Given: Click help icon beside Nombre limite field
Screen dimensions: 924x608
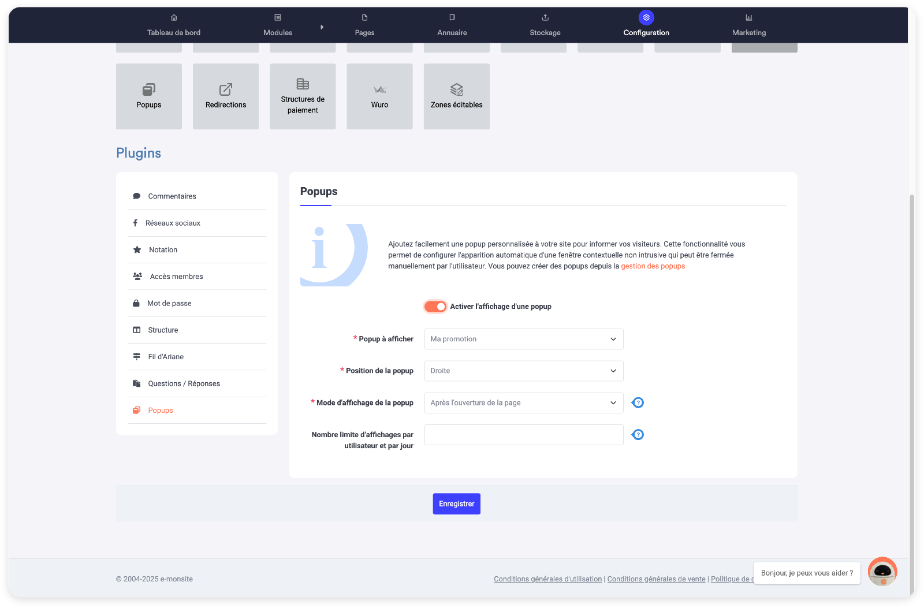Looking at the screenshot, I should point(638,435).
